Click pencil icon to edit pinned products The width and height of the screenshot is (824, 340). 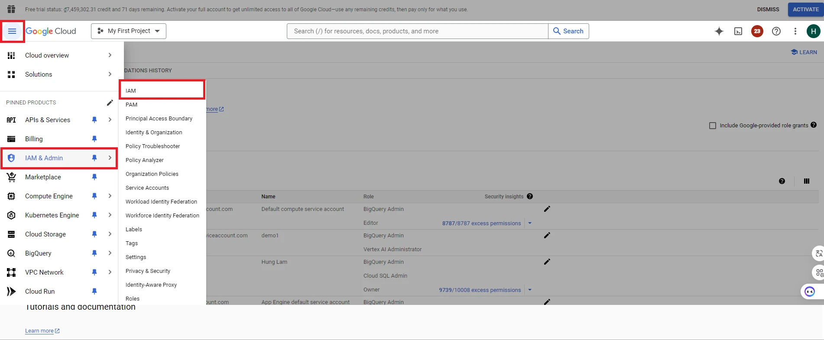tap(110, 103)
